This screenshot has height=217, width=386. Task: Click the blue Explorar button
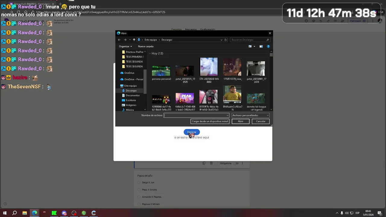[192, 132]
